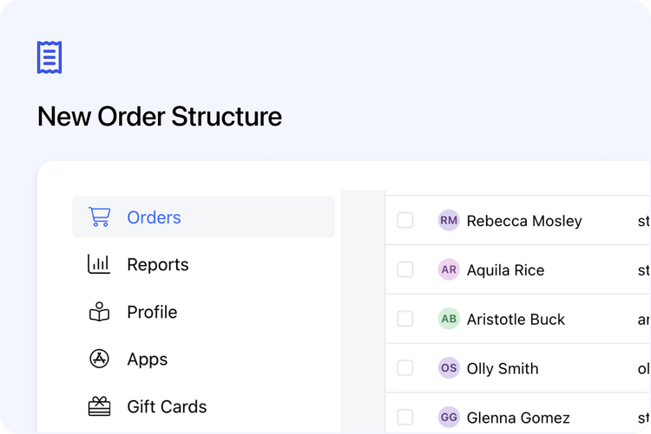Click the blue receipt logo icon

(x=49, y=57)
